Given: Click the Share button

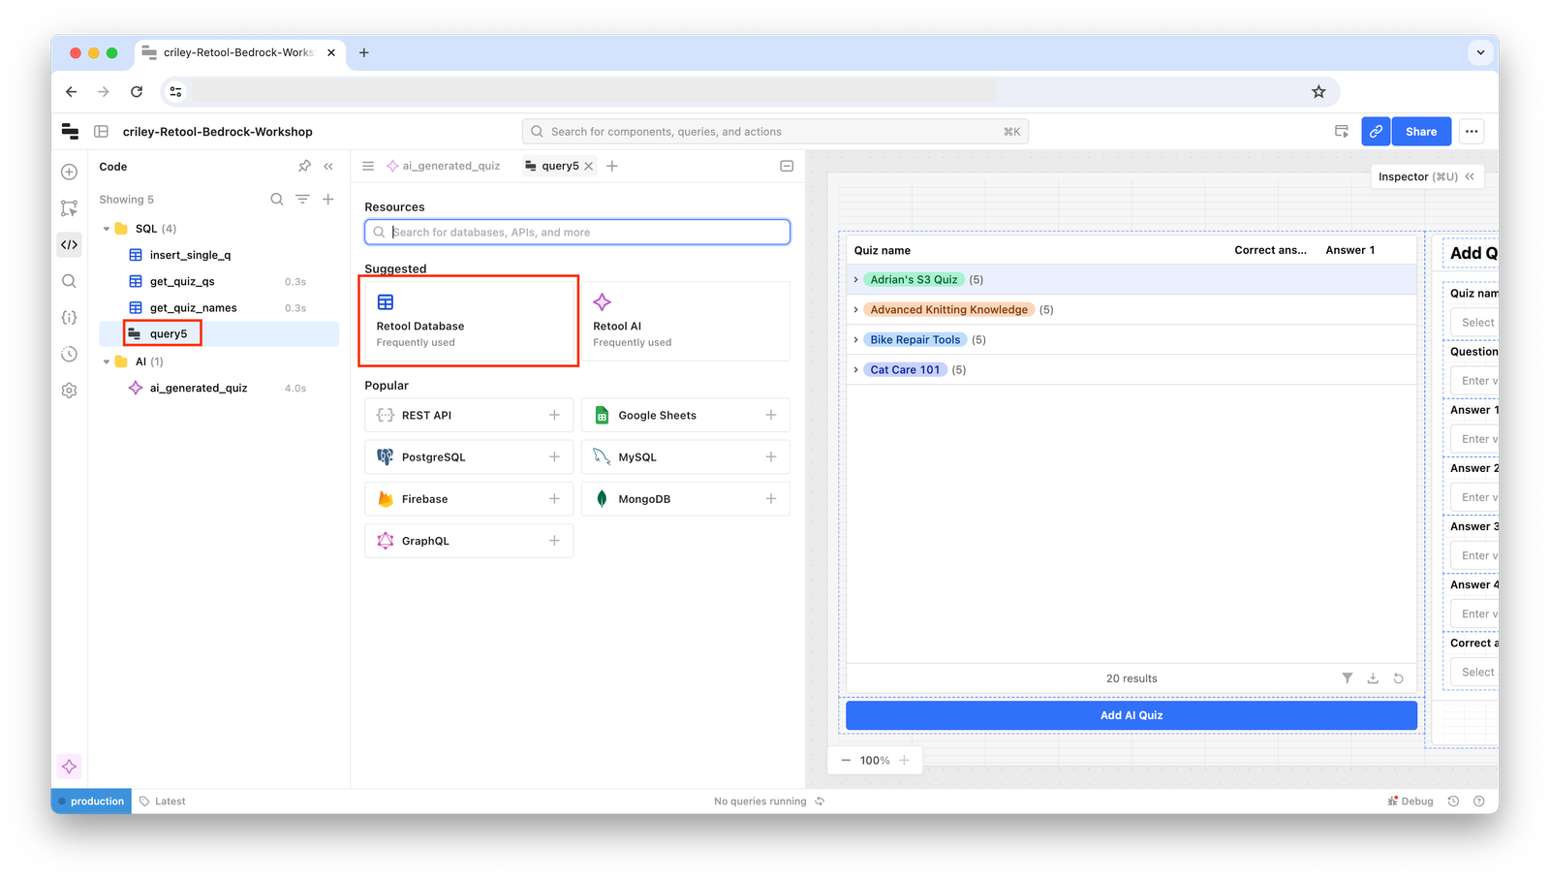Looking at the screenshot, I should [x=1421, y=132].
